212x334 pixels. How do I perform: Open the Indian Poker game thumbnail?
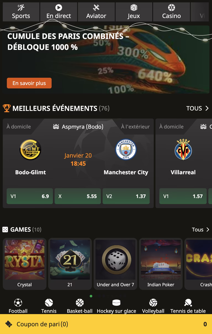pyautogui.click(x=161, y=264)
